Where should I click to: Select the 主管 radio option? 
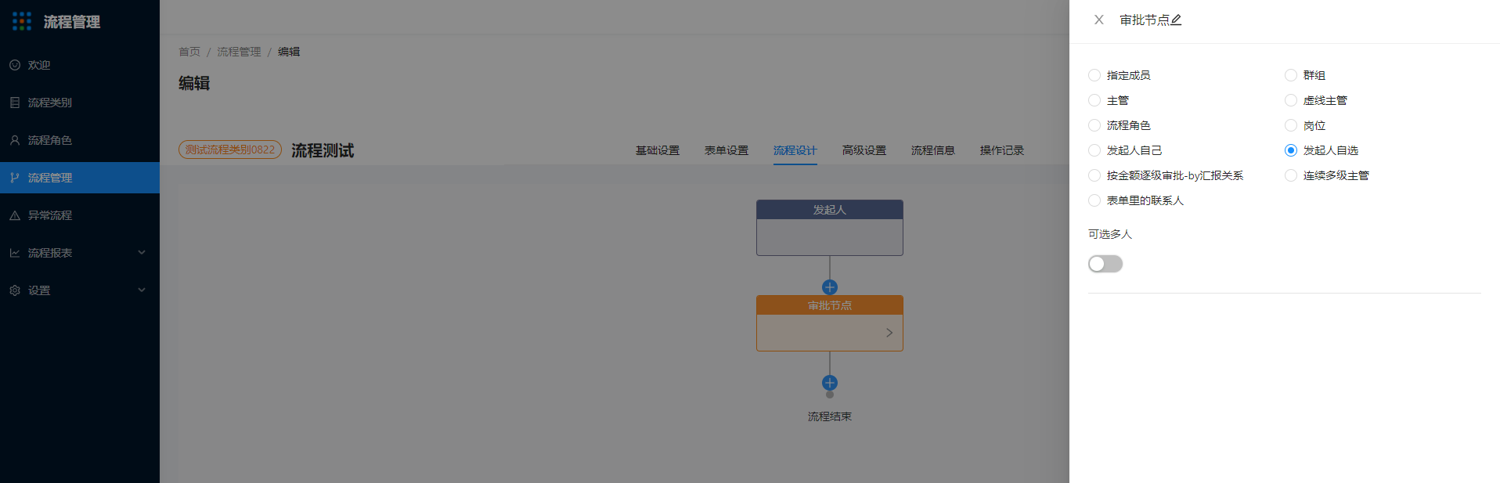[1094, 100]
